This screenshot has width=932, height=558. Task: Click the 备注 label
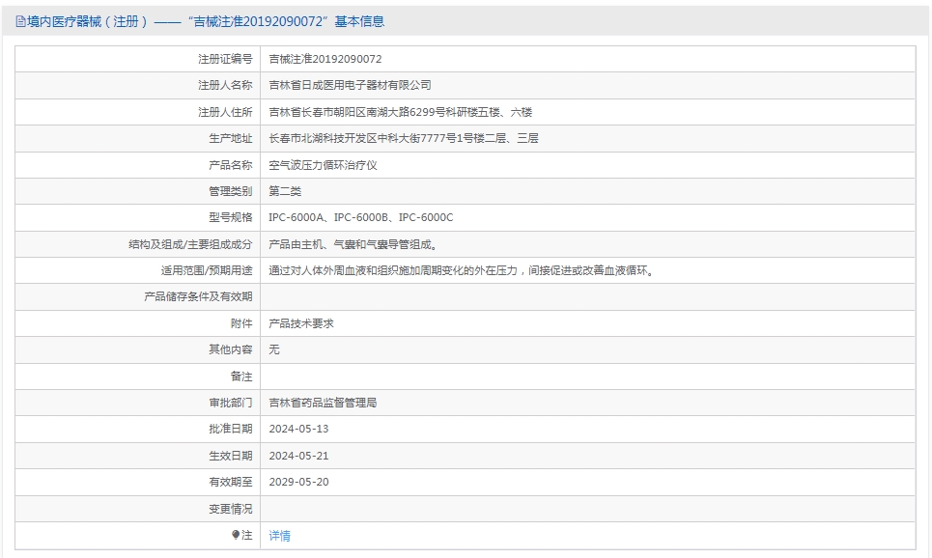pos(241,377)
